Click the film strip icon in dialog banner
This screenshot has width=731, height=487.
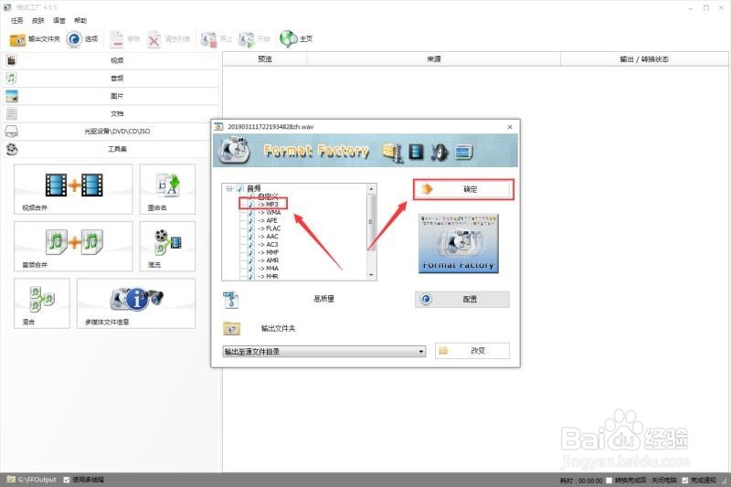point(416,152)
